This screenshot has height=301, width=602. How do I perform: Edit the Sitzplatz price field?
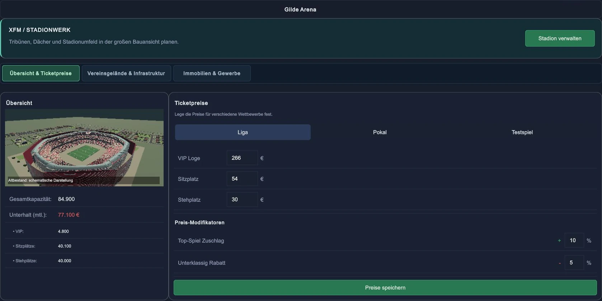[x=242, y=179]
